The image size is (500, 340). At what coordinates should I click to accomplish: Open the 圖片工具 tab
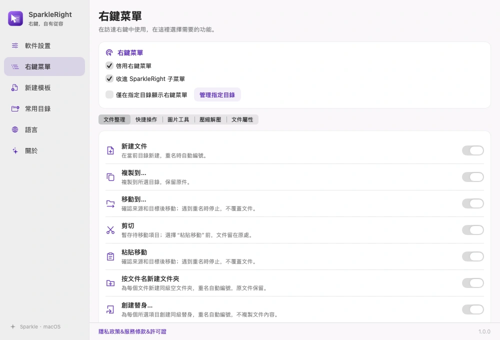point(178,119)
